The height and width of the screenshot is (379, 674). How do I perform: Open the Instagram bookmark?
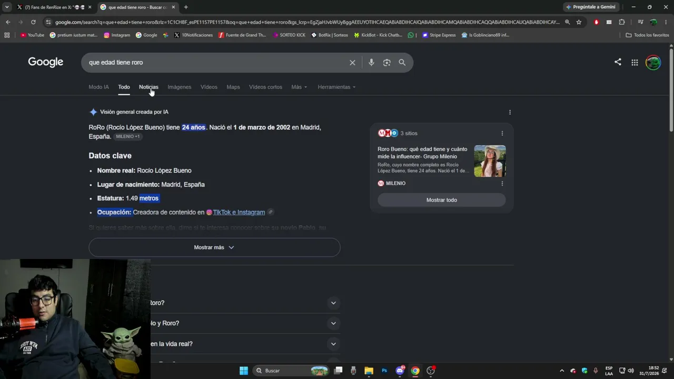tap(117, 35)
